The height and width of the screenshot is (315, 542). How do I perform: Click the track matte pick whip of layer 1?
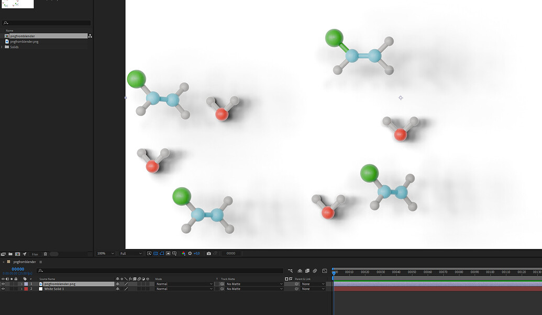222,284
